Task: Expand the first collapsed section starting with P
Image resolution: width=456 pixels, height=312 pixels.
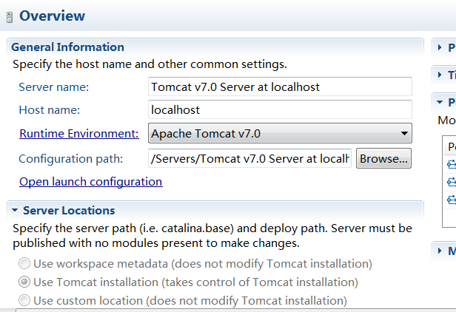Action: tap(440, 47)
